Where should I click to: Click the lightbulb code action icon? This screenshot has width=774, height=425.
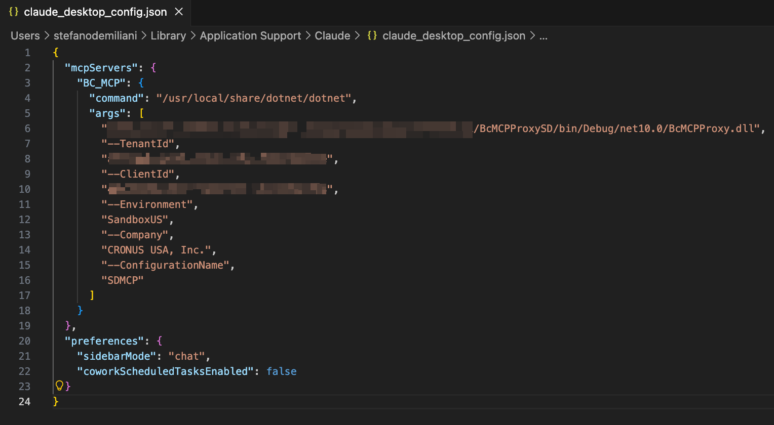point(59,386)
